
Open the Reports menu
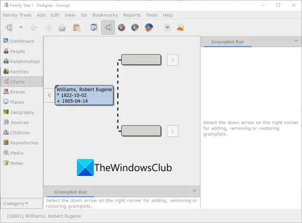tap(132, 15)
